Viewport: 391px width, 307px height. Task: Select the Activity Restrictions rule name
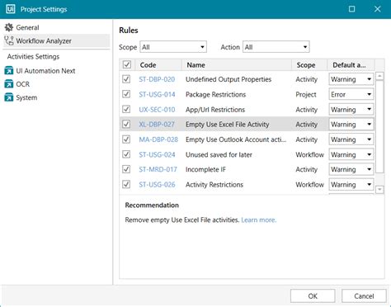point(214,185)
